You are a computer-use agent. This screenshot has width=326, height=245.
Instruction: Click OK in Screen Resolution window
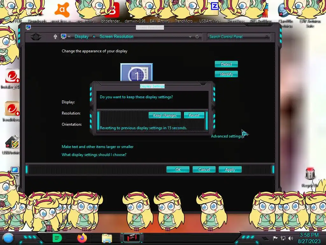click(178, 169)
